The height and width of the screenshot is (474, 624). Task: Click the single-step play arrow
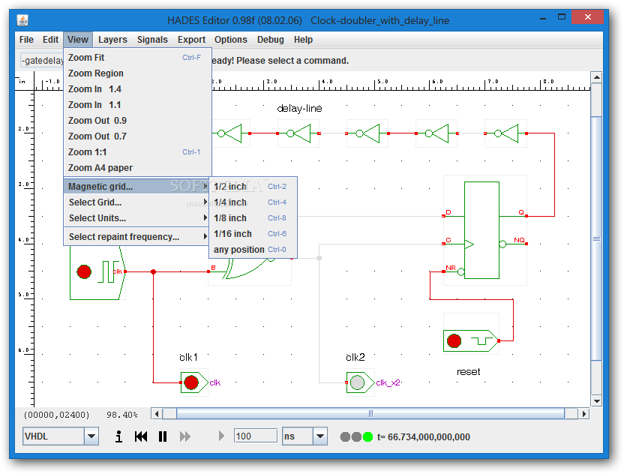(x=222, y=436)
